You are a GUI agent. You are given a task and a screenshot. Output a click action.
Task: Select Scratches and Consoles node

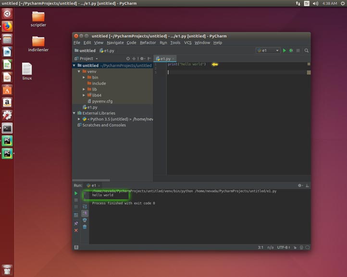point(101,125)
